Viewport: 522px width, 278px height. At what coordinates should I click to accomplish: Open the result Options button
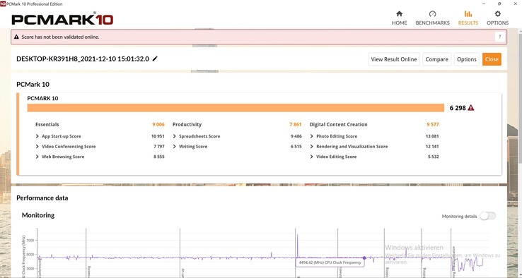click(x=467, y=59)
